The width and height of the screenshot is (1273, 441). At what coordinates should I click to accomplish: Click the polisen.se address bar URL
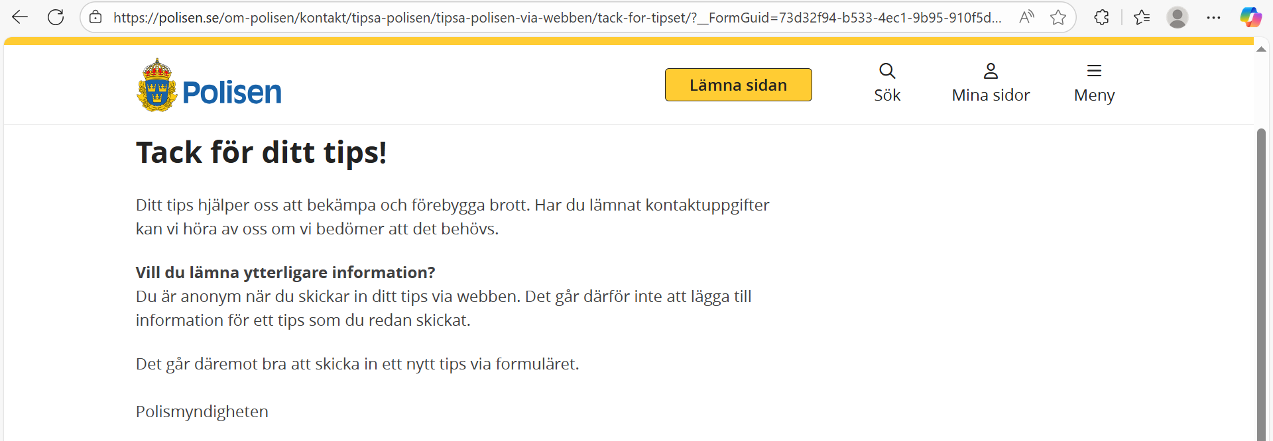click(x=557, y=17)
